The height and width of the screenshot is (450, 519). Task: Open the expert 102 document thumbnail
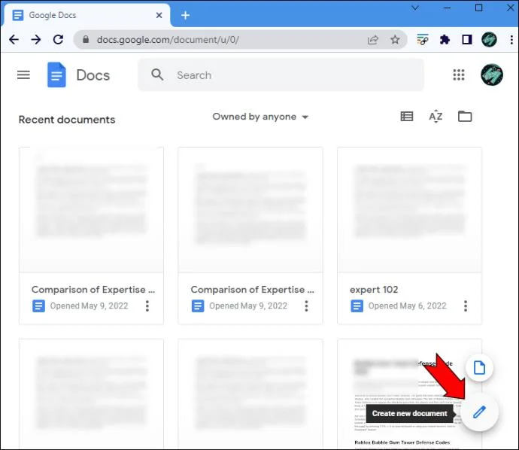pyautogui.click(x=409, y=210)
